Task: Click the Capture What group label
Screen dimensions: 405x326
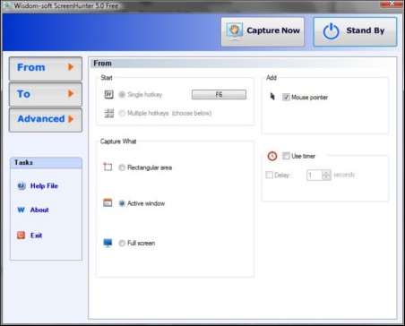Action: [x=118, y=142]
